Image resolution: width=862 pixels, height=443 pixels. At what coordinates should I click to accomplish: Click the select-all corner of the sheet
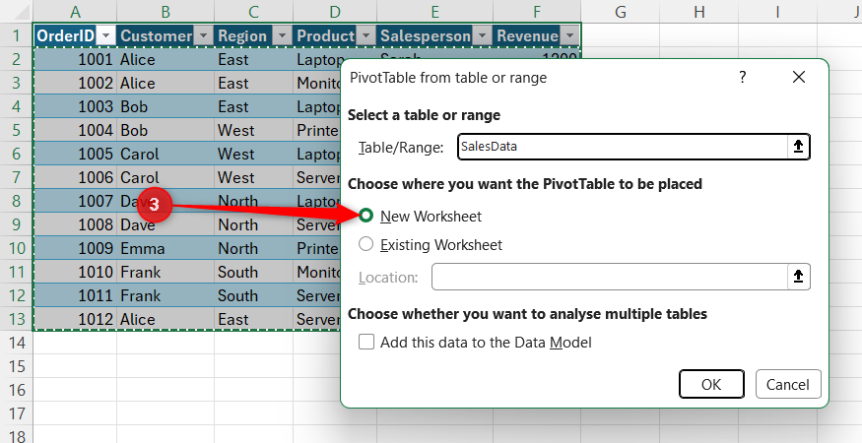(x=17, y=11)
